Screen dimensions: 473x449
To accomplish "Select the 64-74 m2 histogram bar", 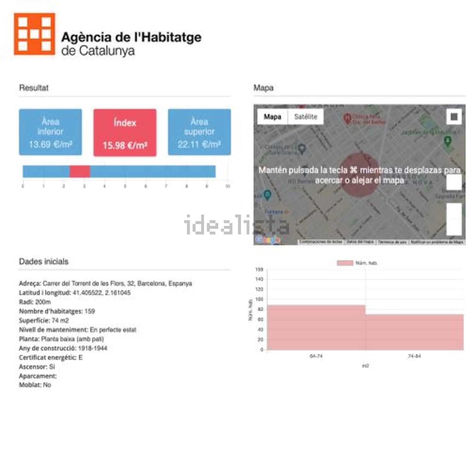I will tap(316, 327).
